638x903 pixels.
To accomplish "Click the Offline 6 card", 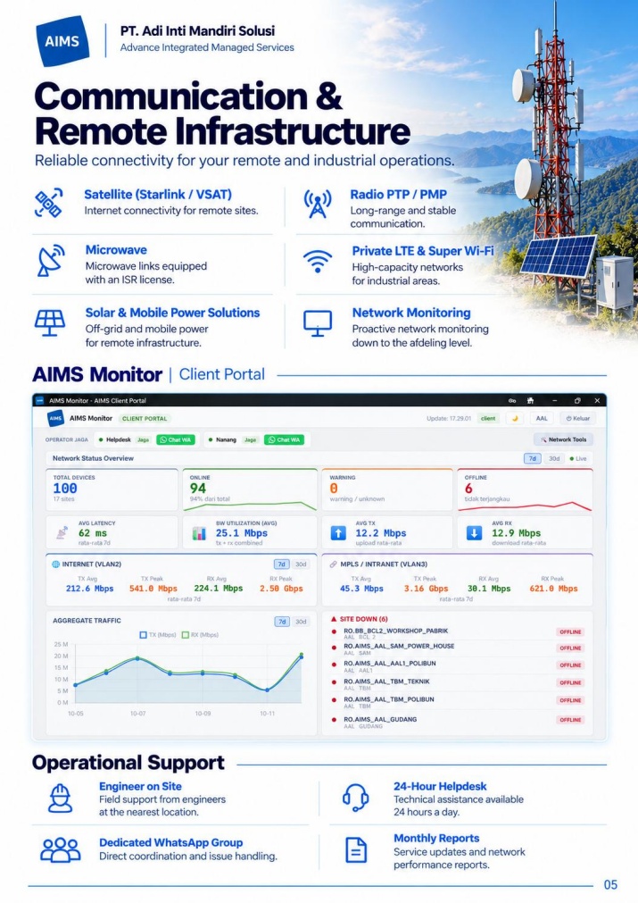I will pos(525,489).
